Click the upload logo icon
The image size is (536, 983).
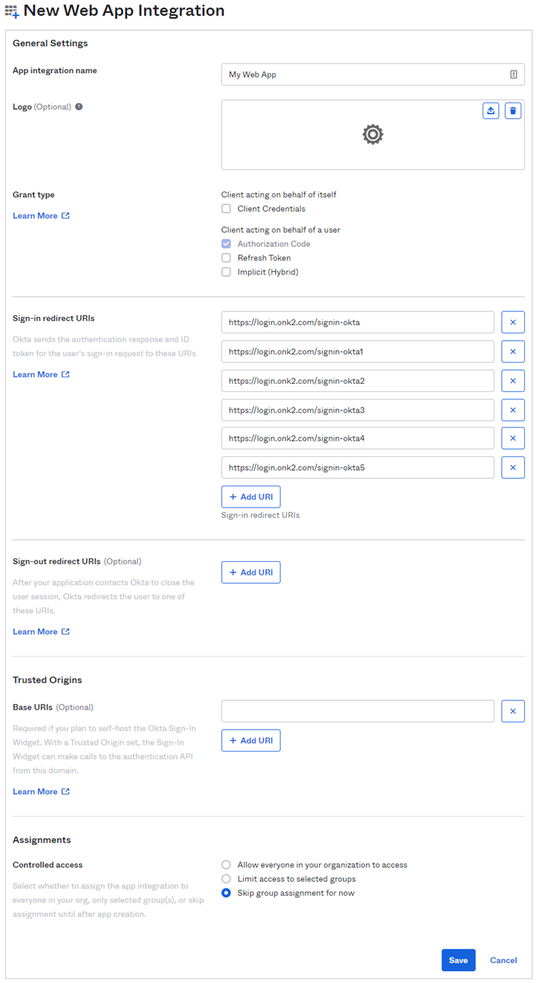pos(491,111)
